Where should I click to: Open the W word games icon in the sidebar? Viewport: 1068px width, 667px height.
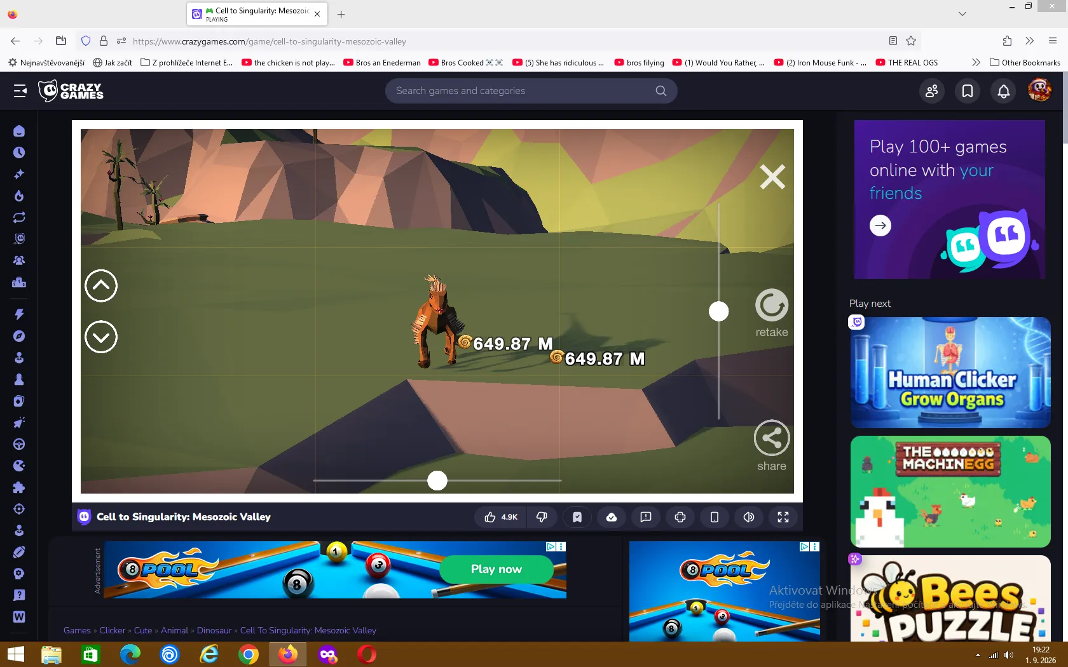[x=19, y=617]
